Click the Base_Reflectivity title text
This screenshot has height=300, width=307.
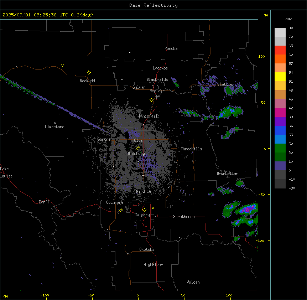(153, 5)
